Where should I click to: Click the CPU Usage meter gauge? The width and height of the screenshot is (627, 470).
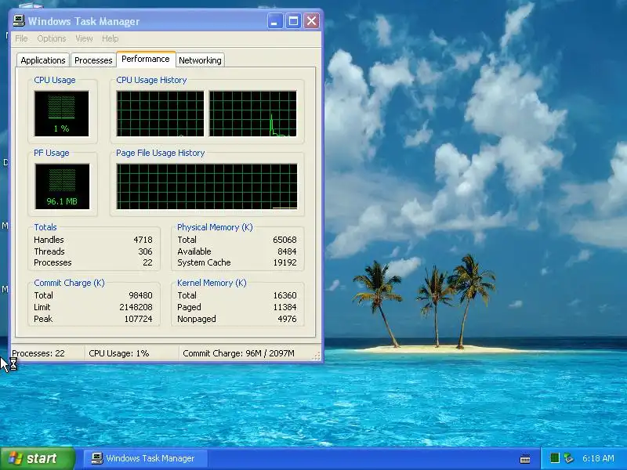tap(62, 114)
